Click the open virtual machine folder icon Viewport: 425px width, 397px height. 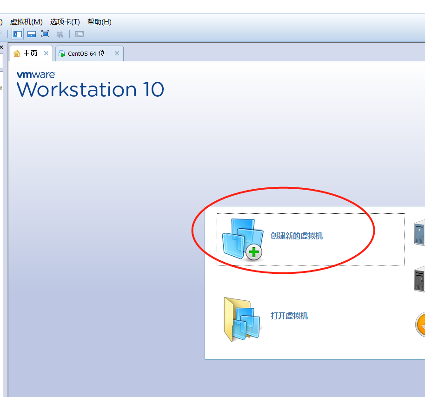pyautogui.click(x=242, y=319)
